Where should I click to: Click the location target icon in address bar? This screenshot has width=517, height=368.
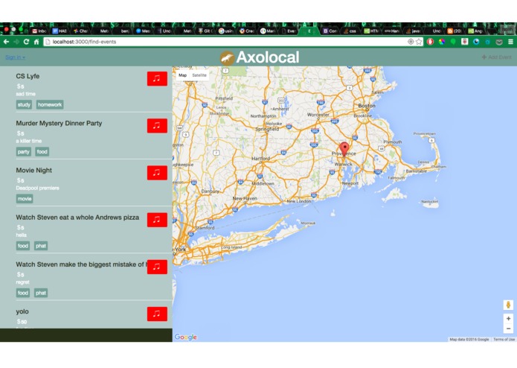[411, 42]
